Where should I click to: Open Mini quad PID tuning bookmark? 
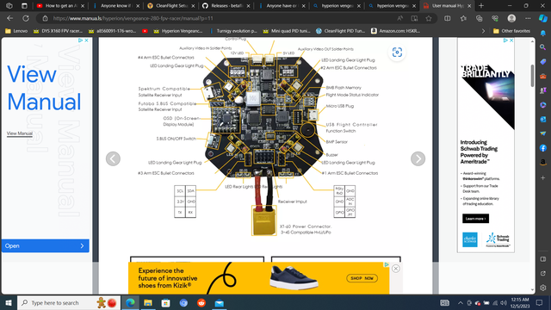tap(287, 31)
